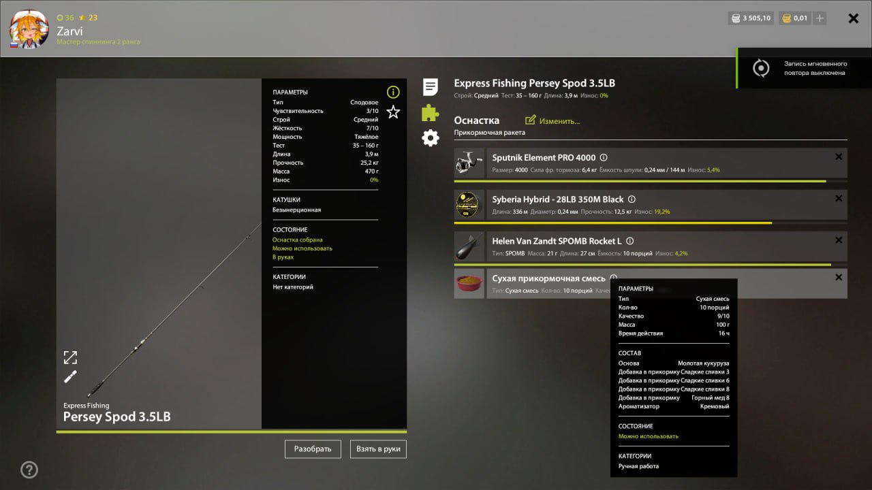The width and height of the screenshot is (872, 490).
Task: Click the Безынерционная reel type text
Action: 296,210
